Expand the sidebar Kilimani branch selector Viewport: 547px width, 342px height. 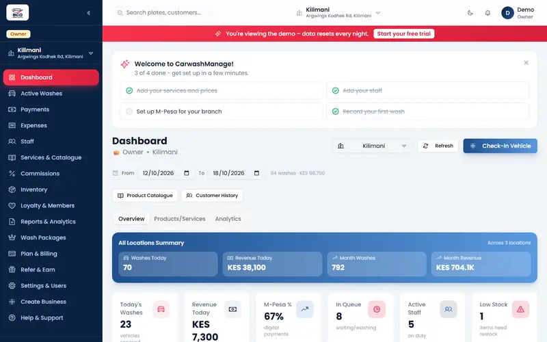pos(51,53)
